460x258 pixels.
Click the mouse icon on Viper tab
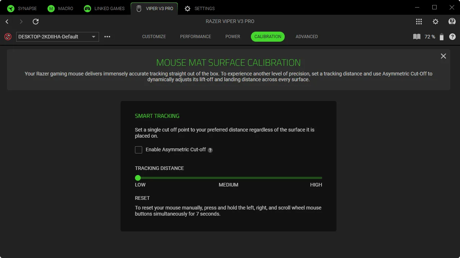139,8
